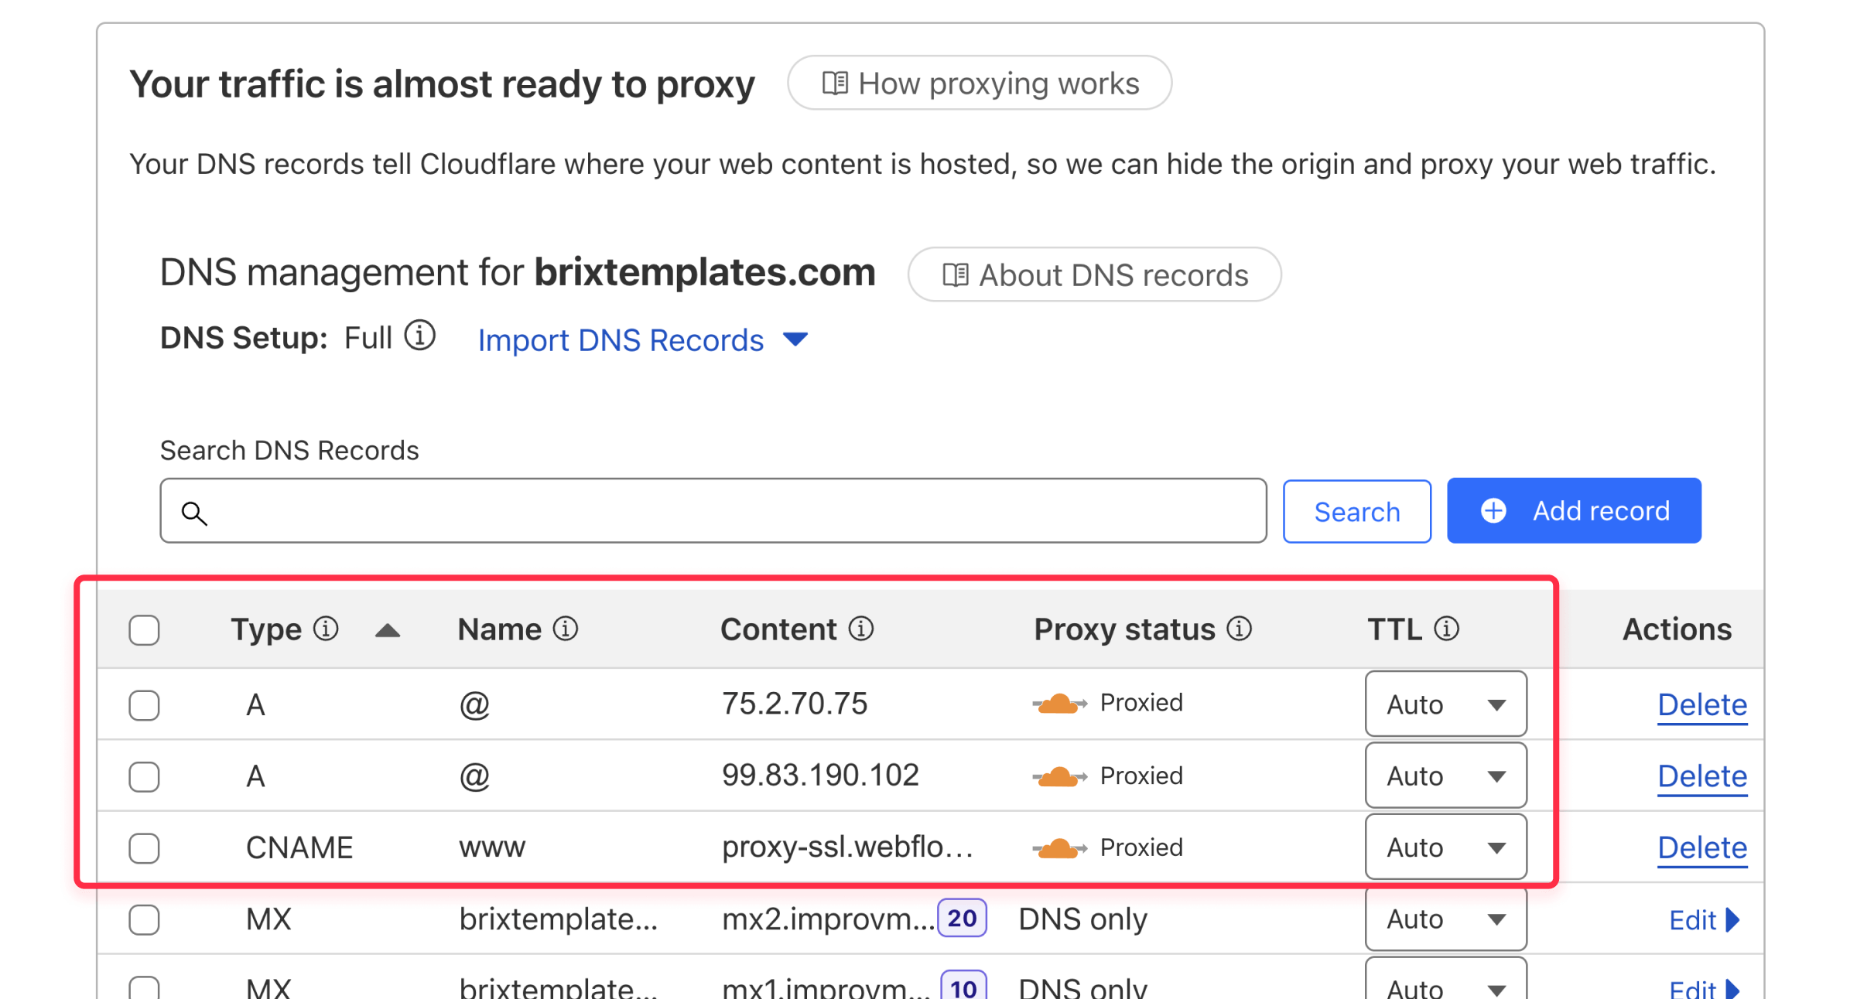Click the proxied cloud icon for 75.2.70.75
Screen dimensions: 1857x999
(x=1059, y=704)
